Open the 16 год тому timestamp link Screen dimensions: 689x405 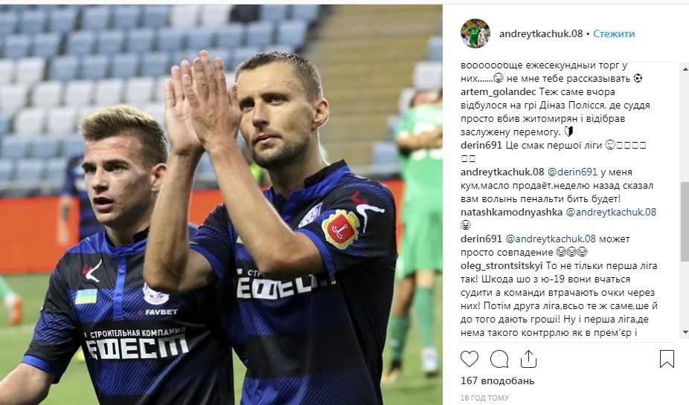pyautogui.click(x=484, y=398)
